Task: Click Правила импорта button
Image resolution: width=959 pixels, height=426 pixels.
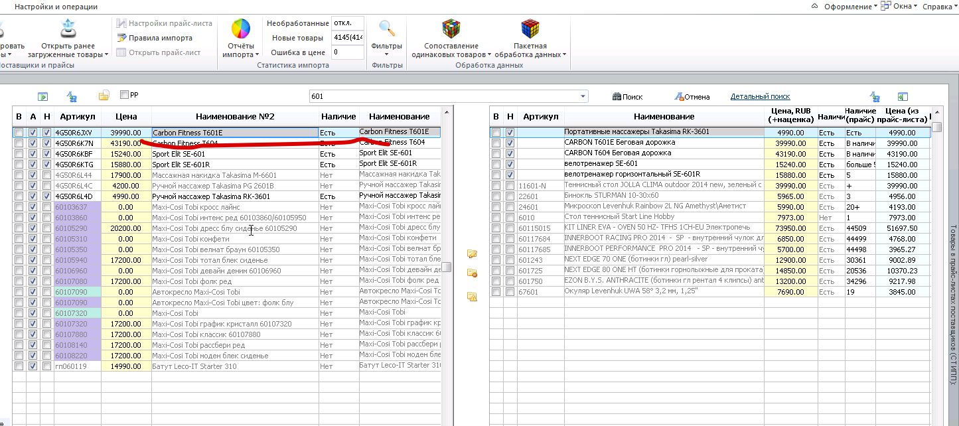Action: (x=155, y=38)
